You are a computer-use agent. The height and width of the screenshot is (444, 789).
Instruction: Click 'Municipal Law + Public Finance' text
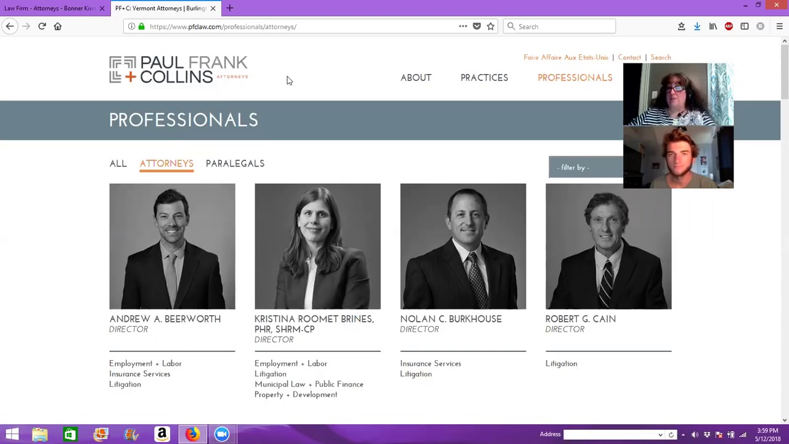coord(309,384)
